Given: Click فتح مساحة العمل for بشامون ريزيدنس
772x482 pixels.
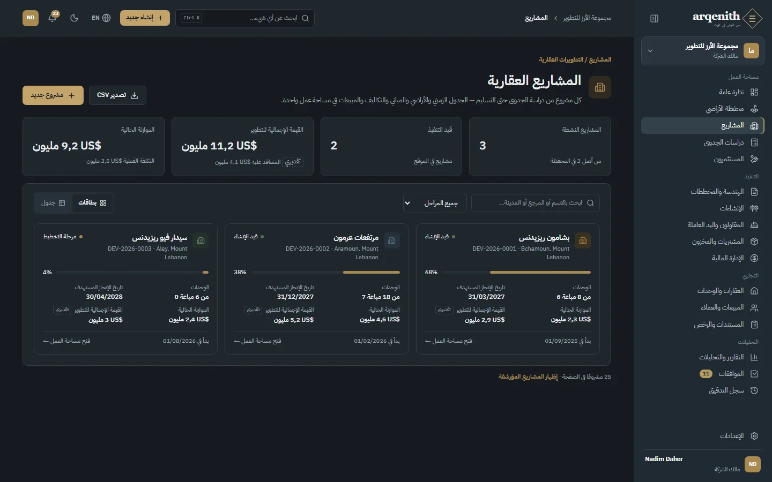Looking at the screenshot, I should 448,341.
